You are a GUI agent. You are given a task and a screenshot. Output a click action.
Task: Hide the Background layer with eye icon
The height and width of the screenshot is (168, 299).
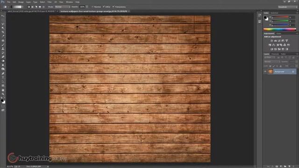[265, 71]
